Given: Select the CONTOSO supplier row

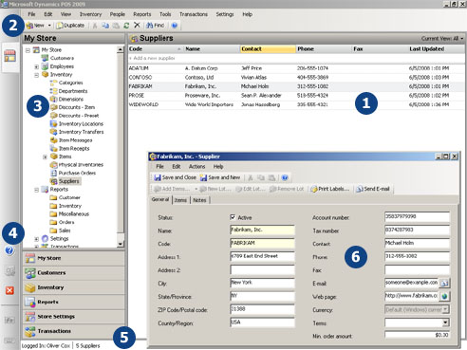Looking at the screenshot, I should click(296, 77).
